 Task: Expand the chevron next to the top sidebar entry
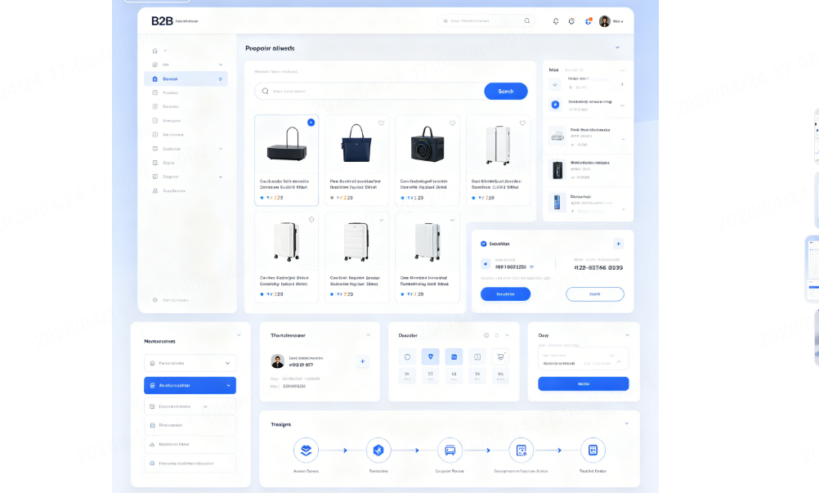(164, 50)
